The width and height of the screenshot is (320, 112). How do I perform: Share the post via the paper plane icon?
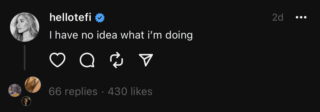click(x=146, y=60)
